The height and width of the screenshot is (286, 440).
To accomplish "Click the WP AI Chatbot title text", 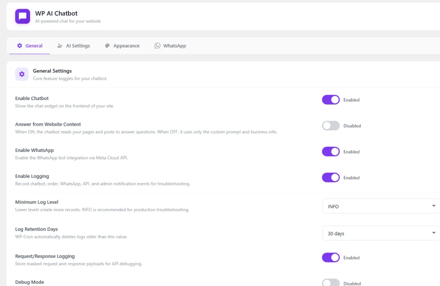I will pyautogui.click(x=56, y=13).
